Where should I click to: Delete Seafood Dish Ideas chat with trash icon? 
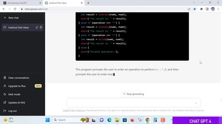click(x=41, y=28)
